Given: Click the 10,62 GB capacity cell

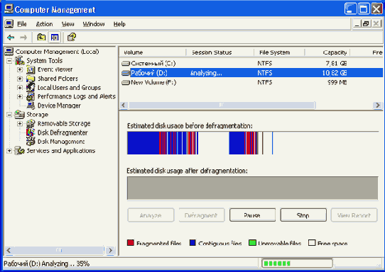Looking at the screenshot, I should tap(335, 73).
